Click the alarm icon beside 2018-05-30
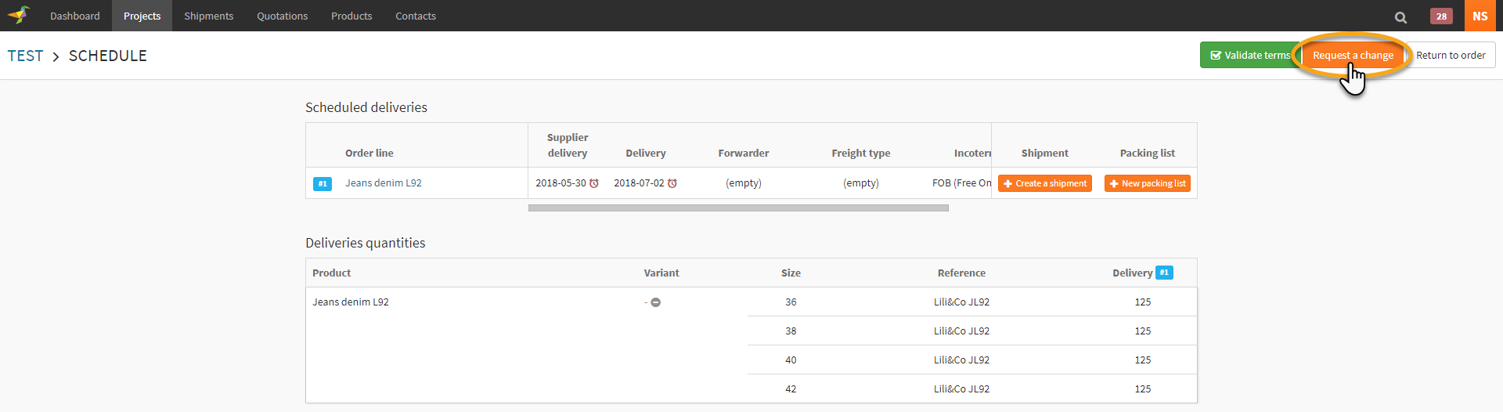Image resolution: width=1503 pixels, height=412 pixels. point(594,183)
